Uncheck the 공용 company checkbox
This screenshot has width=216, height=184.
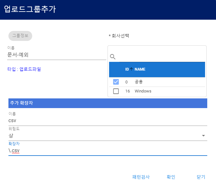click(x=116, y=82)
